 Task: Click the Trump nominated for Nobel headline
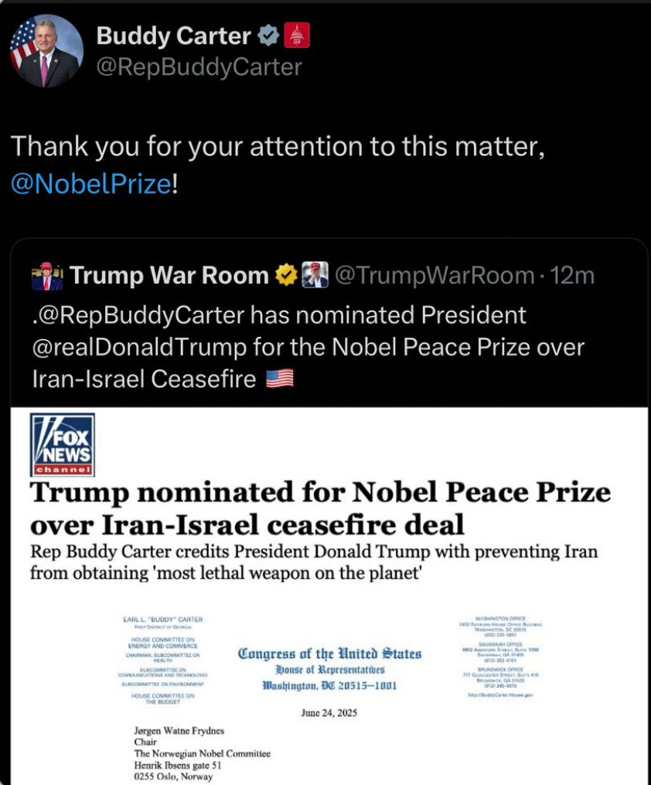(x=319, y=508)
